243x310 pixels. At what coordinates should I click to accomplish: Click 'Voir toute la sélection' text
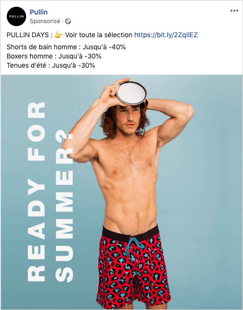pos(99,35)
